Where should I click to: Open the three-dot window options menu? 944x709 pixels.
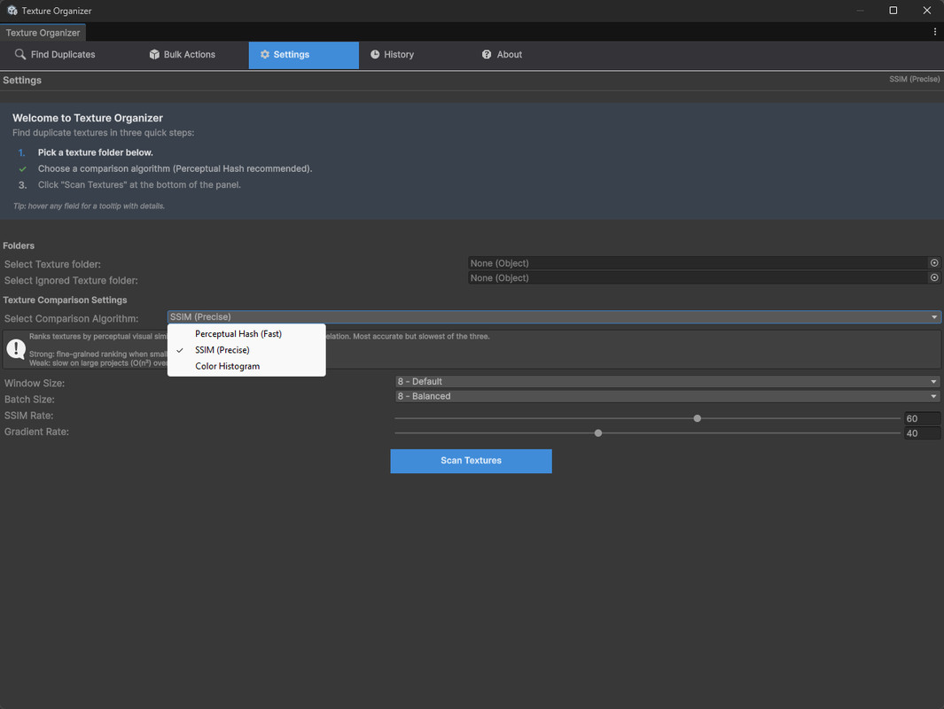[x=934, y=32]
